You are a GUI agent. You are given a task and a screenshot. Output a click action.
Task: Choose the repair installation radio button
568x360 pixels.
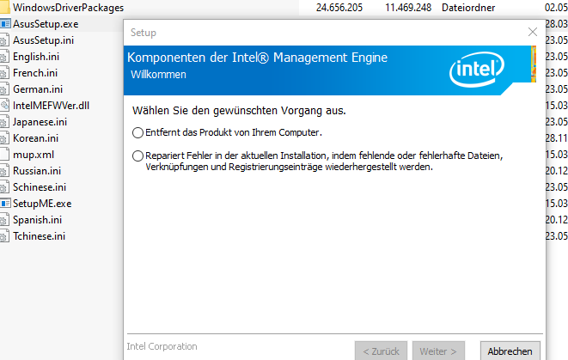click(137, 156)
